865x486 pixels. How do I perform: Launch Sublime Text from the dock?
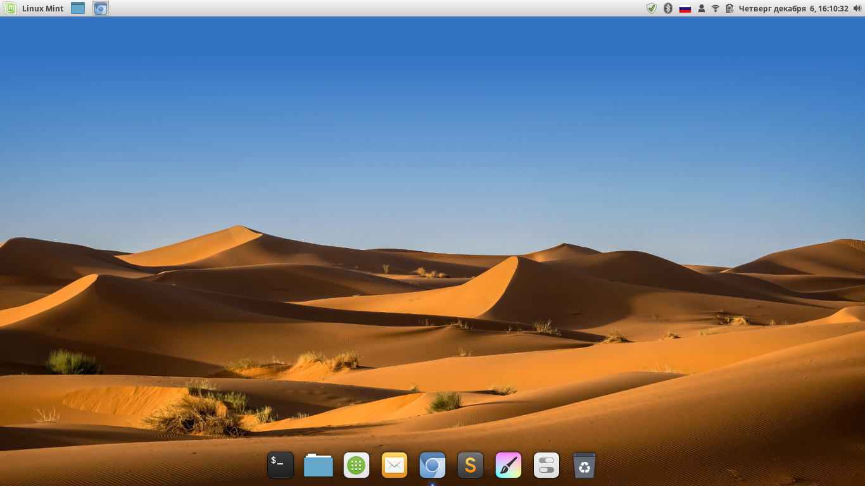[470, 465]
